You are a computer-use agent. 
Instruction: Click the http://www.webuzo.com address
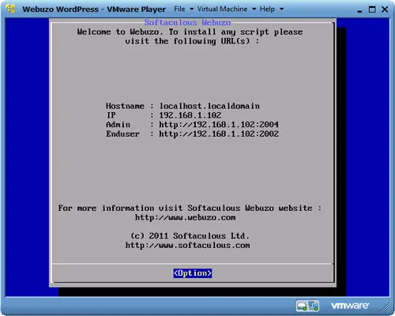186,217
